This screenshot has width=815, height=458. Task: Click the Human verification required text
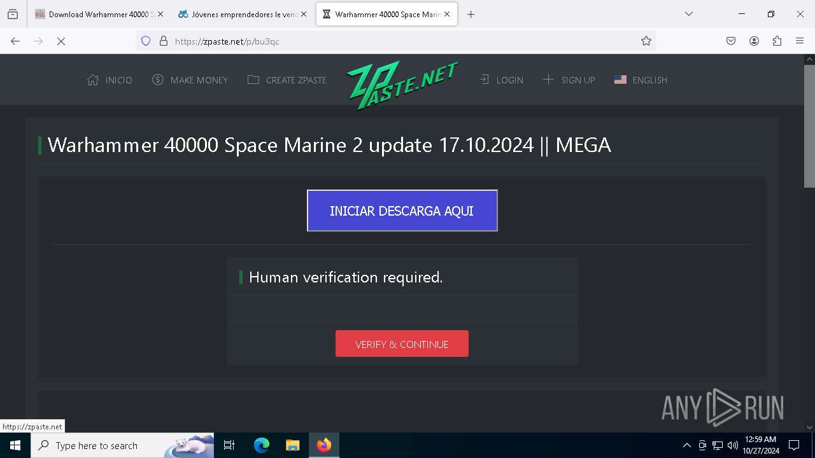(x=346, y=277)
